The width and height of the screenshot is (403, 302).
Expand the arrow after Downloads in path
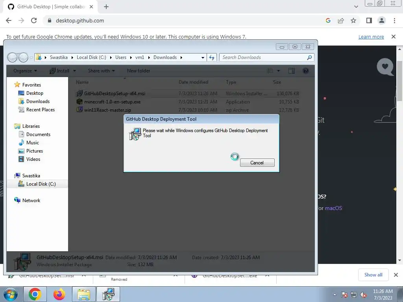(181, 57)
